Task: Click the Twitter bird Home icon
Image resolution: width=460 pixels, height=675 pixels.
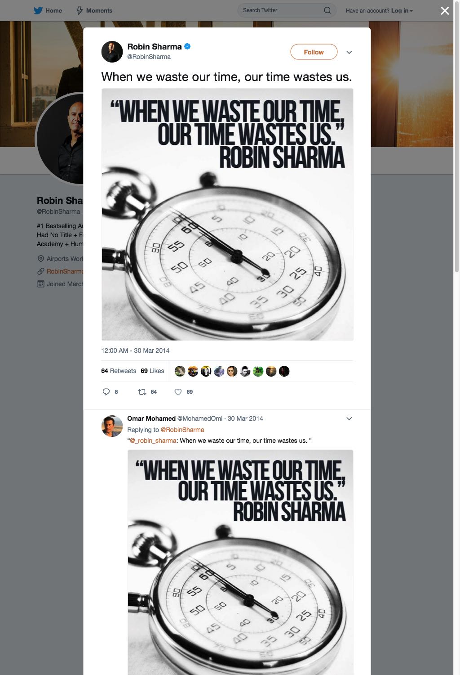Action: 38,10
